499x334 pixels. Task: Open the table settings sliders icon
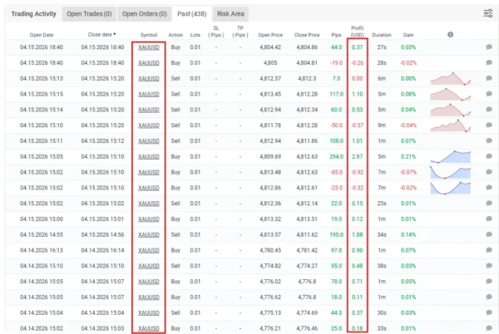pyautogui.click(x=488, y=13)
